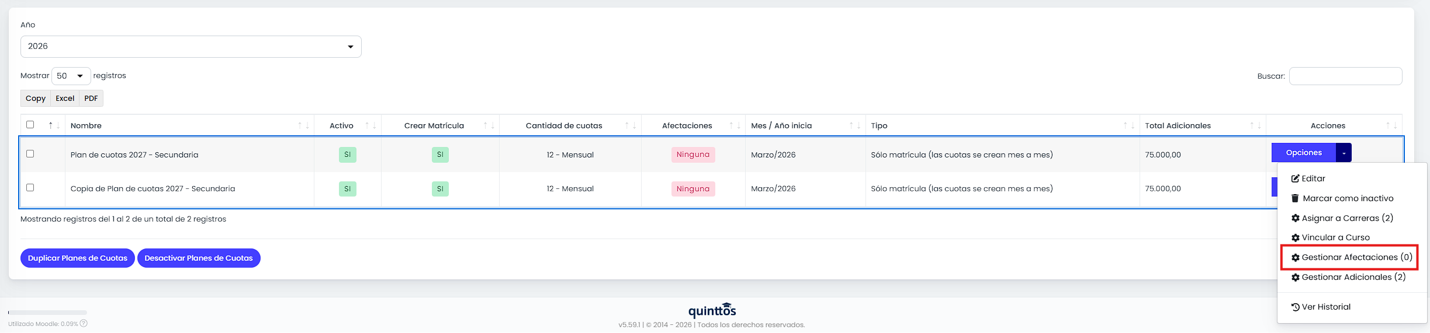Click the Ninguna badge in the Copia de Plan row

pyautogui.click(x=693, y=189)
